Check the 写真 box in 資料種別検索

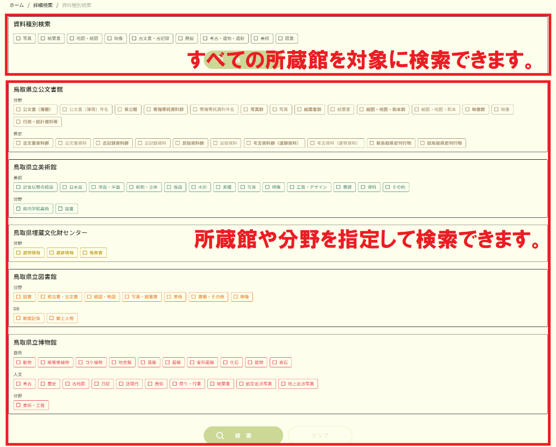pos(19,38)
